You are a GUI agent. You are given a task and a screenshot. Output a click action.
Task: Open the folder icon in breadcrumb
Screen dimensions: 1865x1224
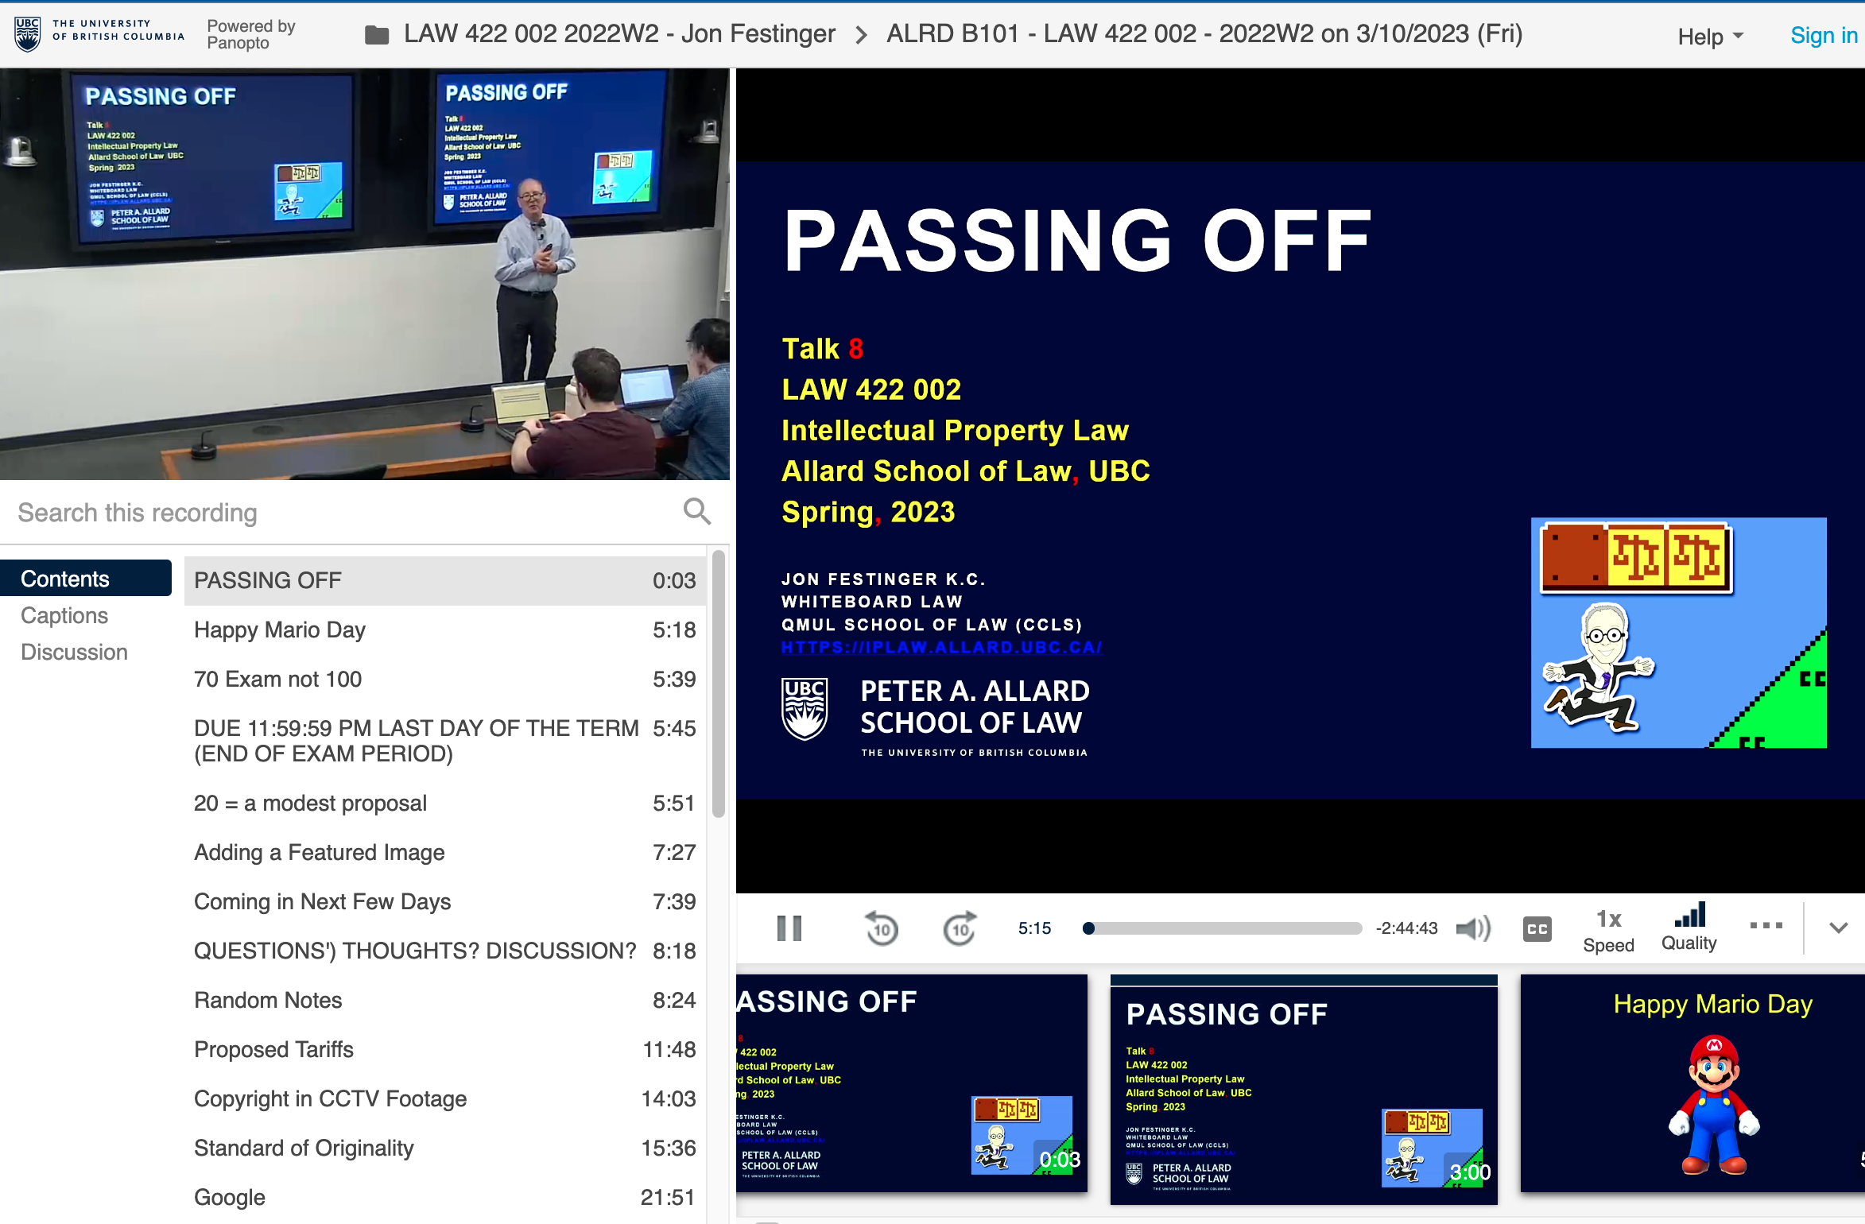click(377, 35)
